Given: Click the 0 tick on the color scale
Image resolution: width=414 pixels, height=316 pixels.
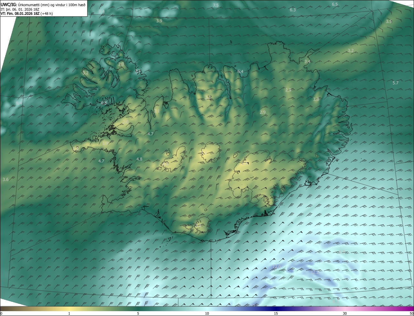Looking at the screenshot, I should click(x=1, y=313).
